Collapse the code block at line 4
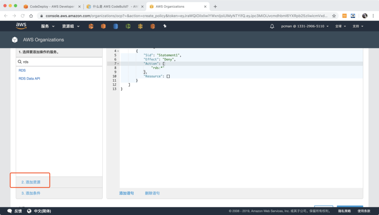Image resolution: width=379 pixels, height=215 pixels. (118, 51)
